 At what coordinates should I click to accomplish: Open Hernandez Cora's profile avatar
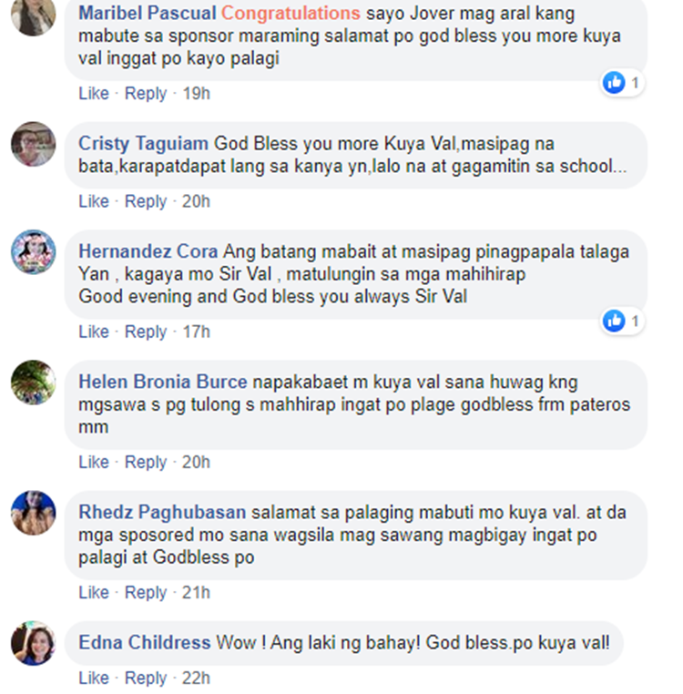coord(33,252)
